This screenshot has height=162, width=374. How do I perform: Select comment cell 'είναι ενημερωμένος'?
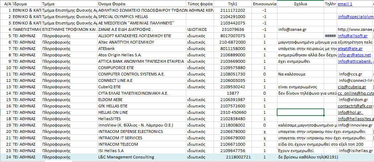pyautogui.click(x=301, y=87)
